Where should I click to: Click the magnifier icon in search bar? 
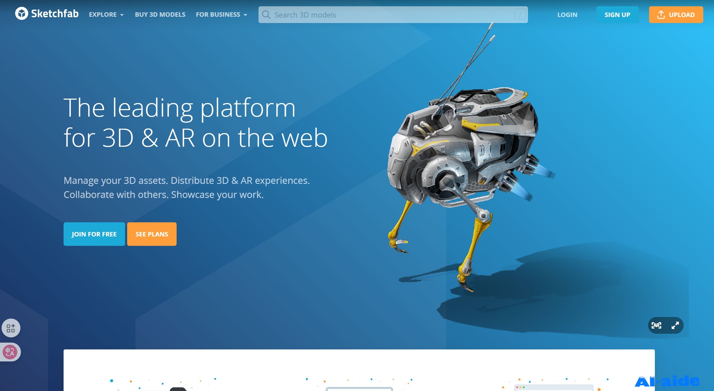point(266,15)
